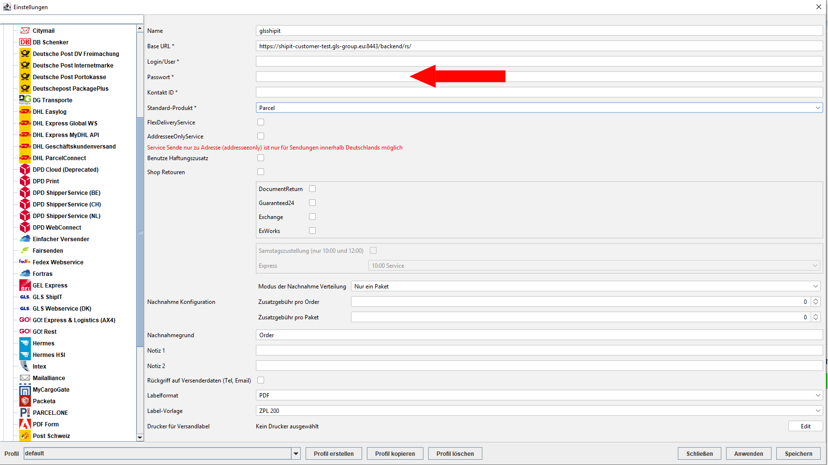Enable the FlexDeliveryService checkbox
This screenshot has width=828, height=465.
(261, 122)
